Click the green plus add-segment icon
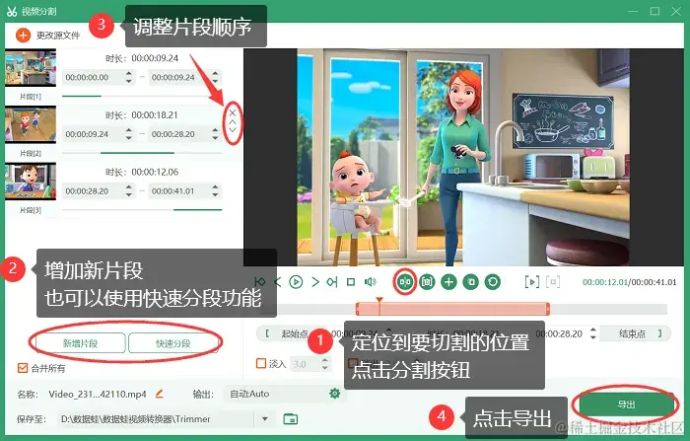Screen dimensions: 690x441 (448, 282)
